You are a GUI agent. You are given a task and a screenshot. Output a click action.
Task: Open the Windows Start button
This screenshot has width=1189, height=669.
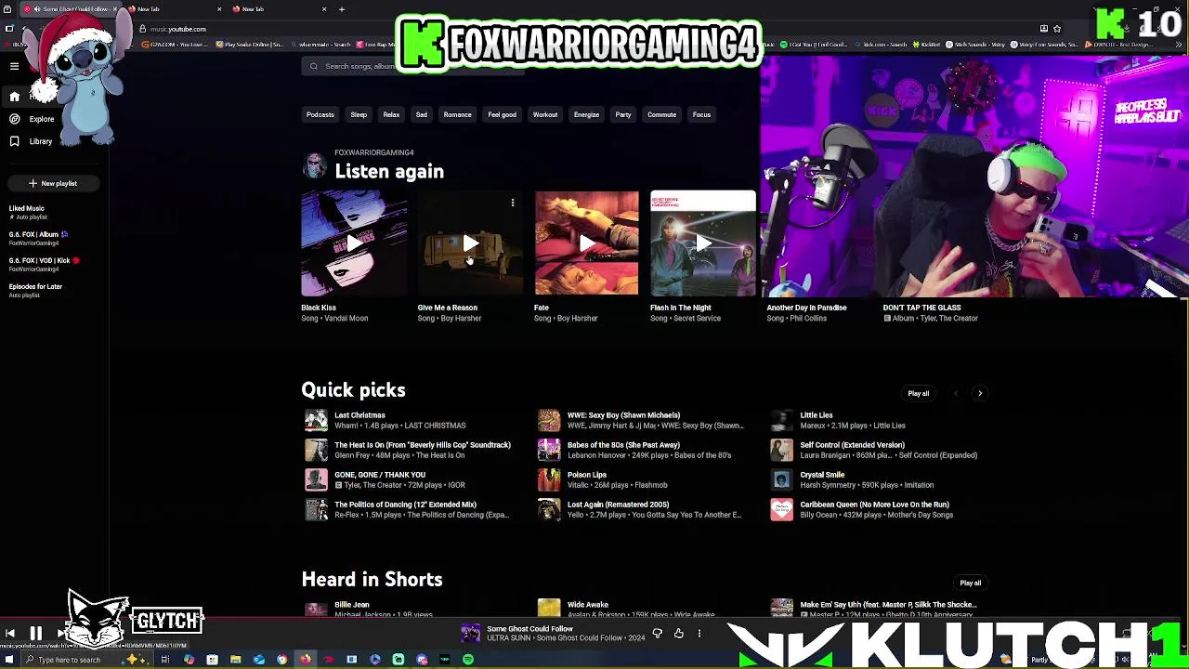click(8, 660)
